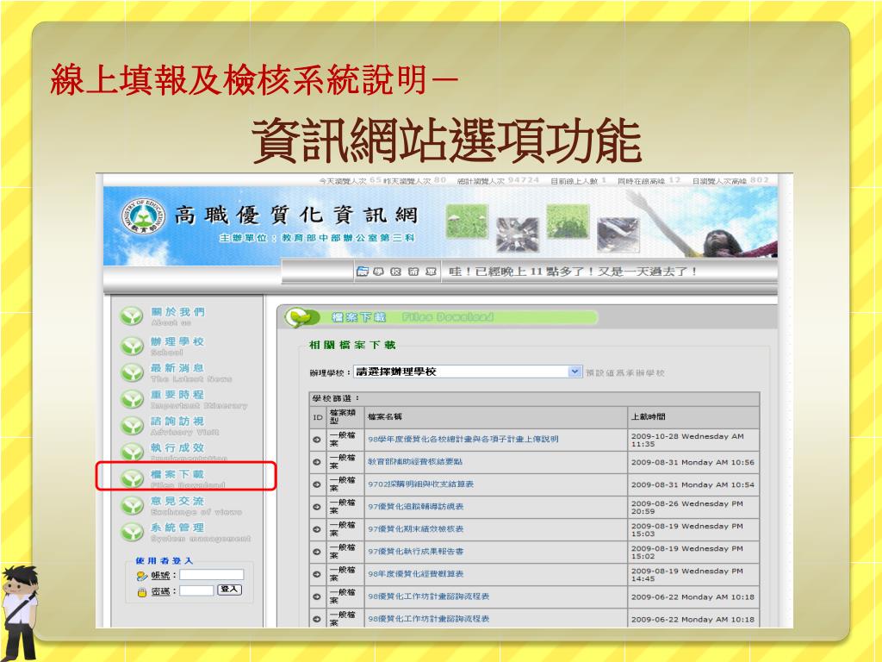Click the 學校篩選 filter label
This screenshot has height=662, width=882.
pos(335,398)
